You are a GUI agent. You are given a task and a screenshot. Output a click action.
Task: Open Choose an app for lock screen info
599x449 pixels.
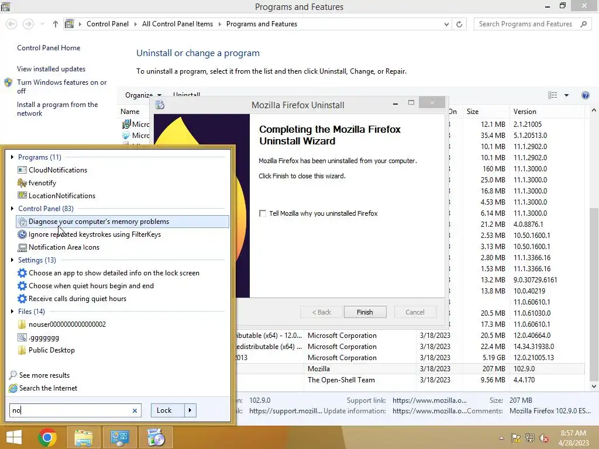coord(122,273)
